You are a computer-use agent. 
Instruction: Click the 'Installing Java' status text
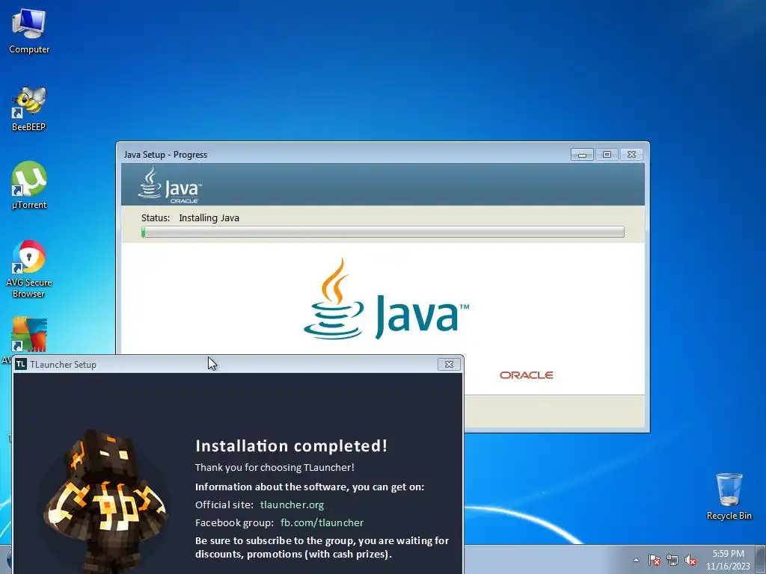(209, 218)
